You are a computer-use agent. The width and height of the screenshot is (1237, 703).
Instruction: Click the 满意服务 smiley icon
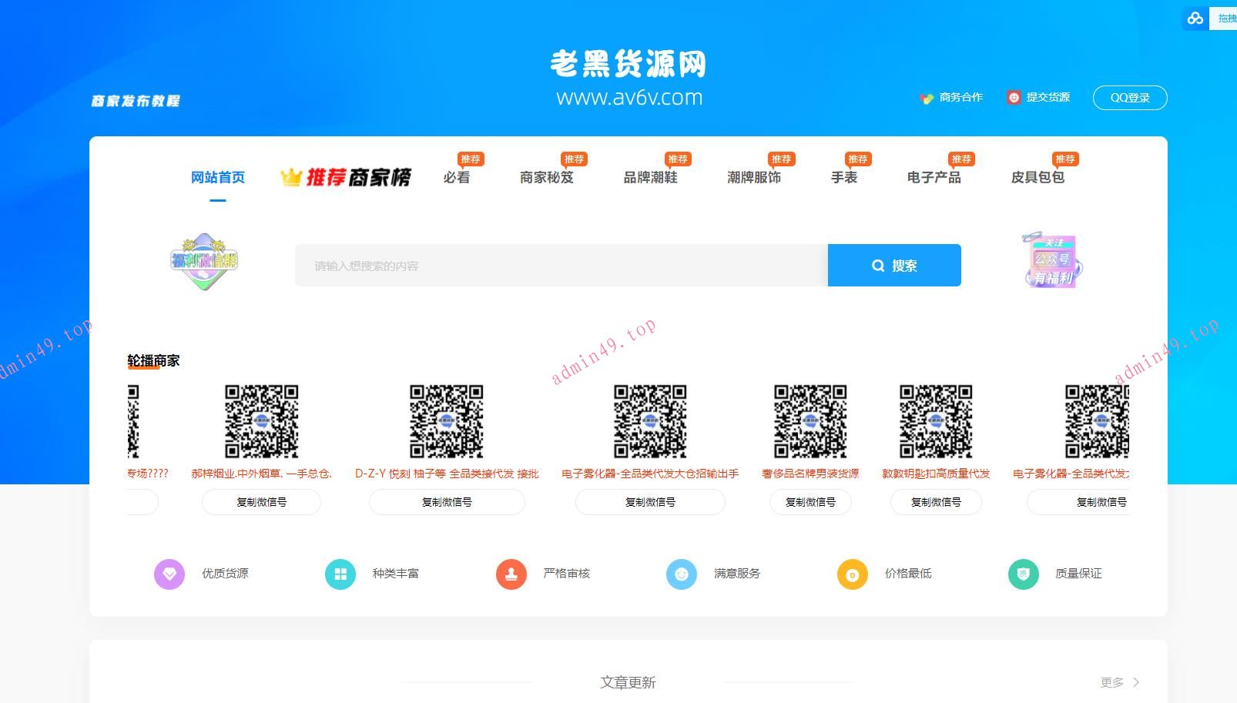pos(681,574)
